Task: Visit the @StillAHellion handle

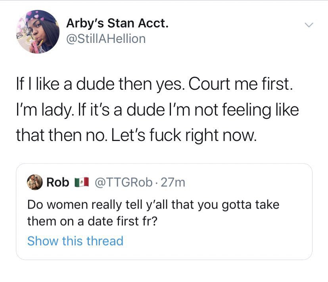Action: [105, 39]
